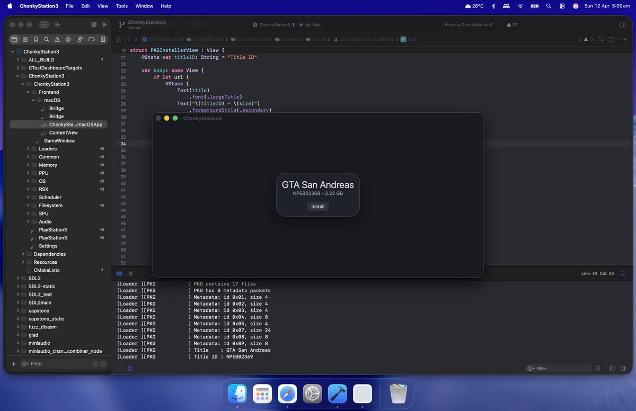This screenshot has width=636, height=411.
Task: Toggle the inspector panel at top right
Action: tap(623, 25)
